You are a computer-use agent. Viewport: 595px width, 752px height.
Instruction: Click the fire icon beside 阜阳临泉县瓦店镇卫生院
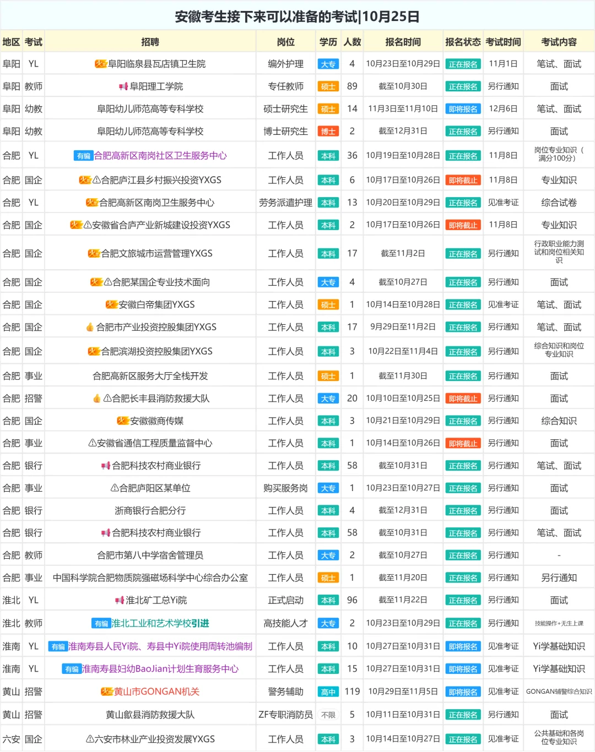[x=100, y=63]
